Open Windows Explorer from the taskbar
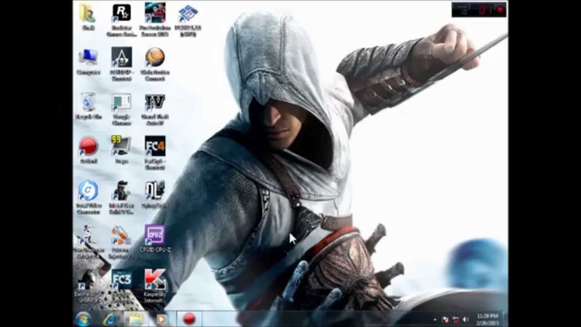The width and height of the screenshot is (581, 327). point(136,319)
